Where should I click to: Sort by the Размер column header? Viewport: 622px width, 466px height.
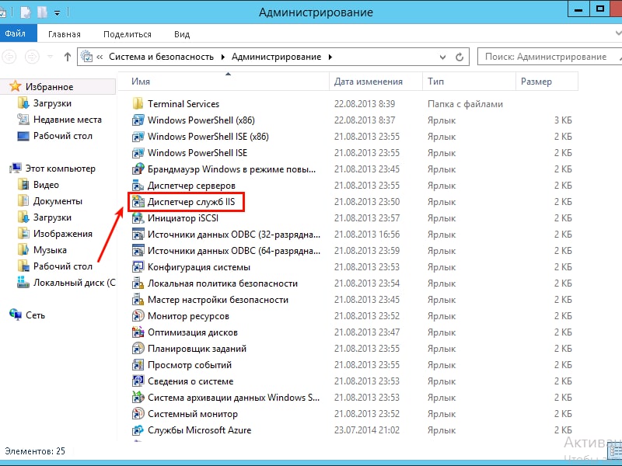click(547, 82)
